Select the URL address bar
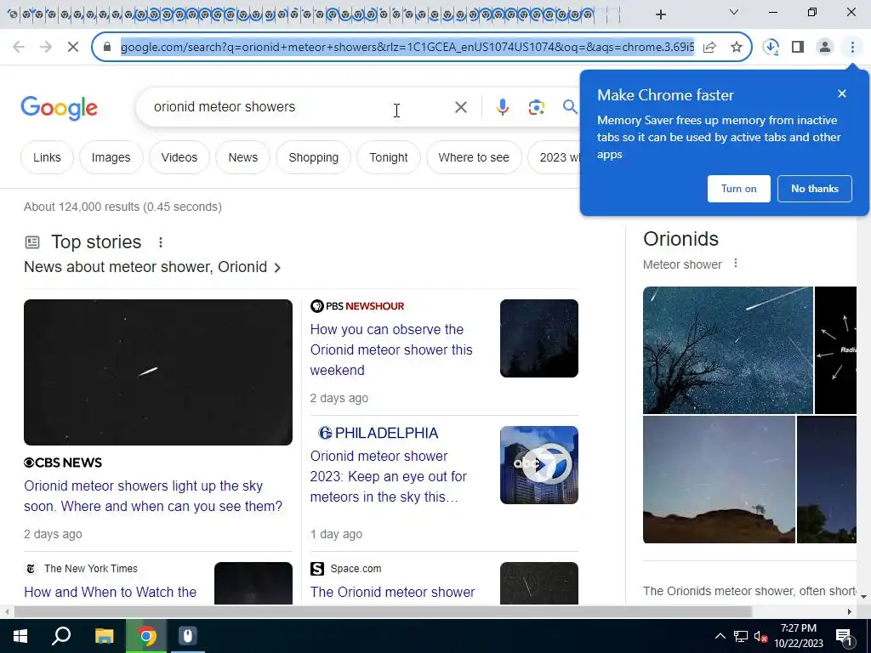Screen dimensions: 871x653 (407, 48)
